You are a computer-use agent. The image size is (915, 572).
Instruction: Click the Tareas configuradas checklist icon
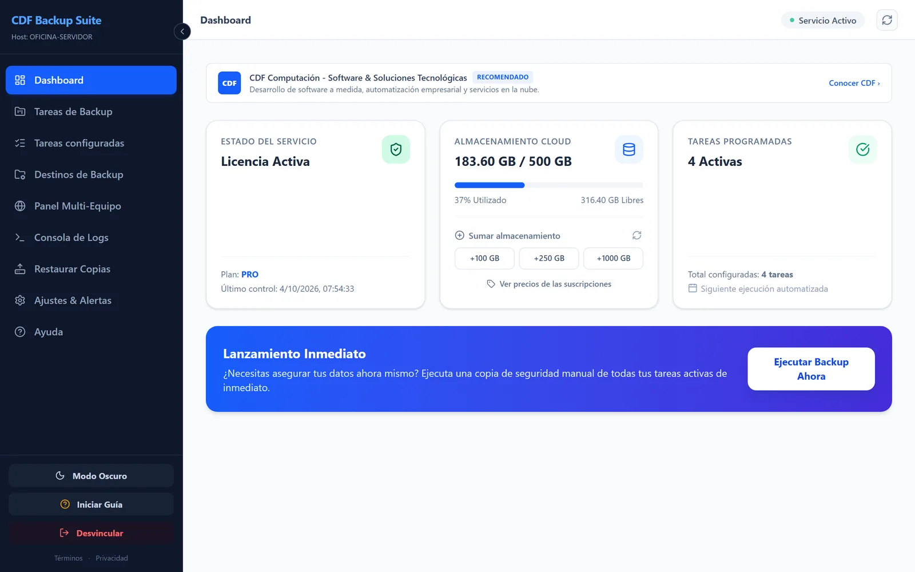(20, 143)
